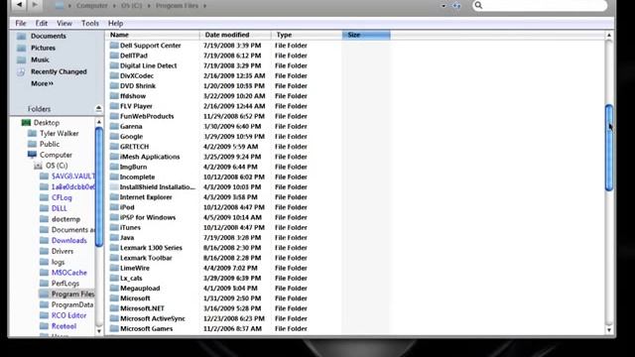The width and height of the screenshot is (635, 357).
Task: Click file list scroll down arrow
Action: [x=608, y=330]
